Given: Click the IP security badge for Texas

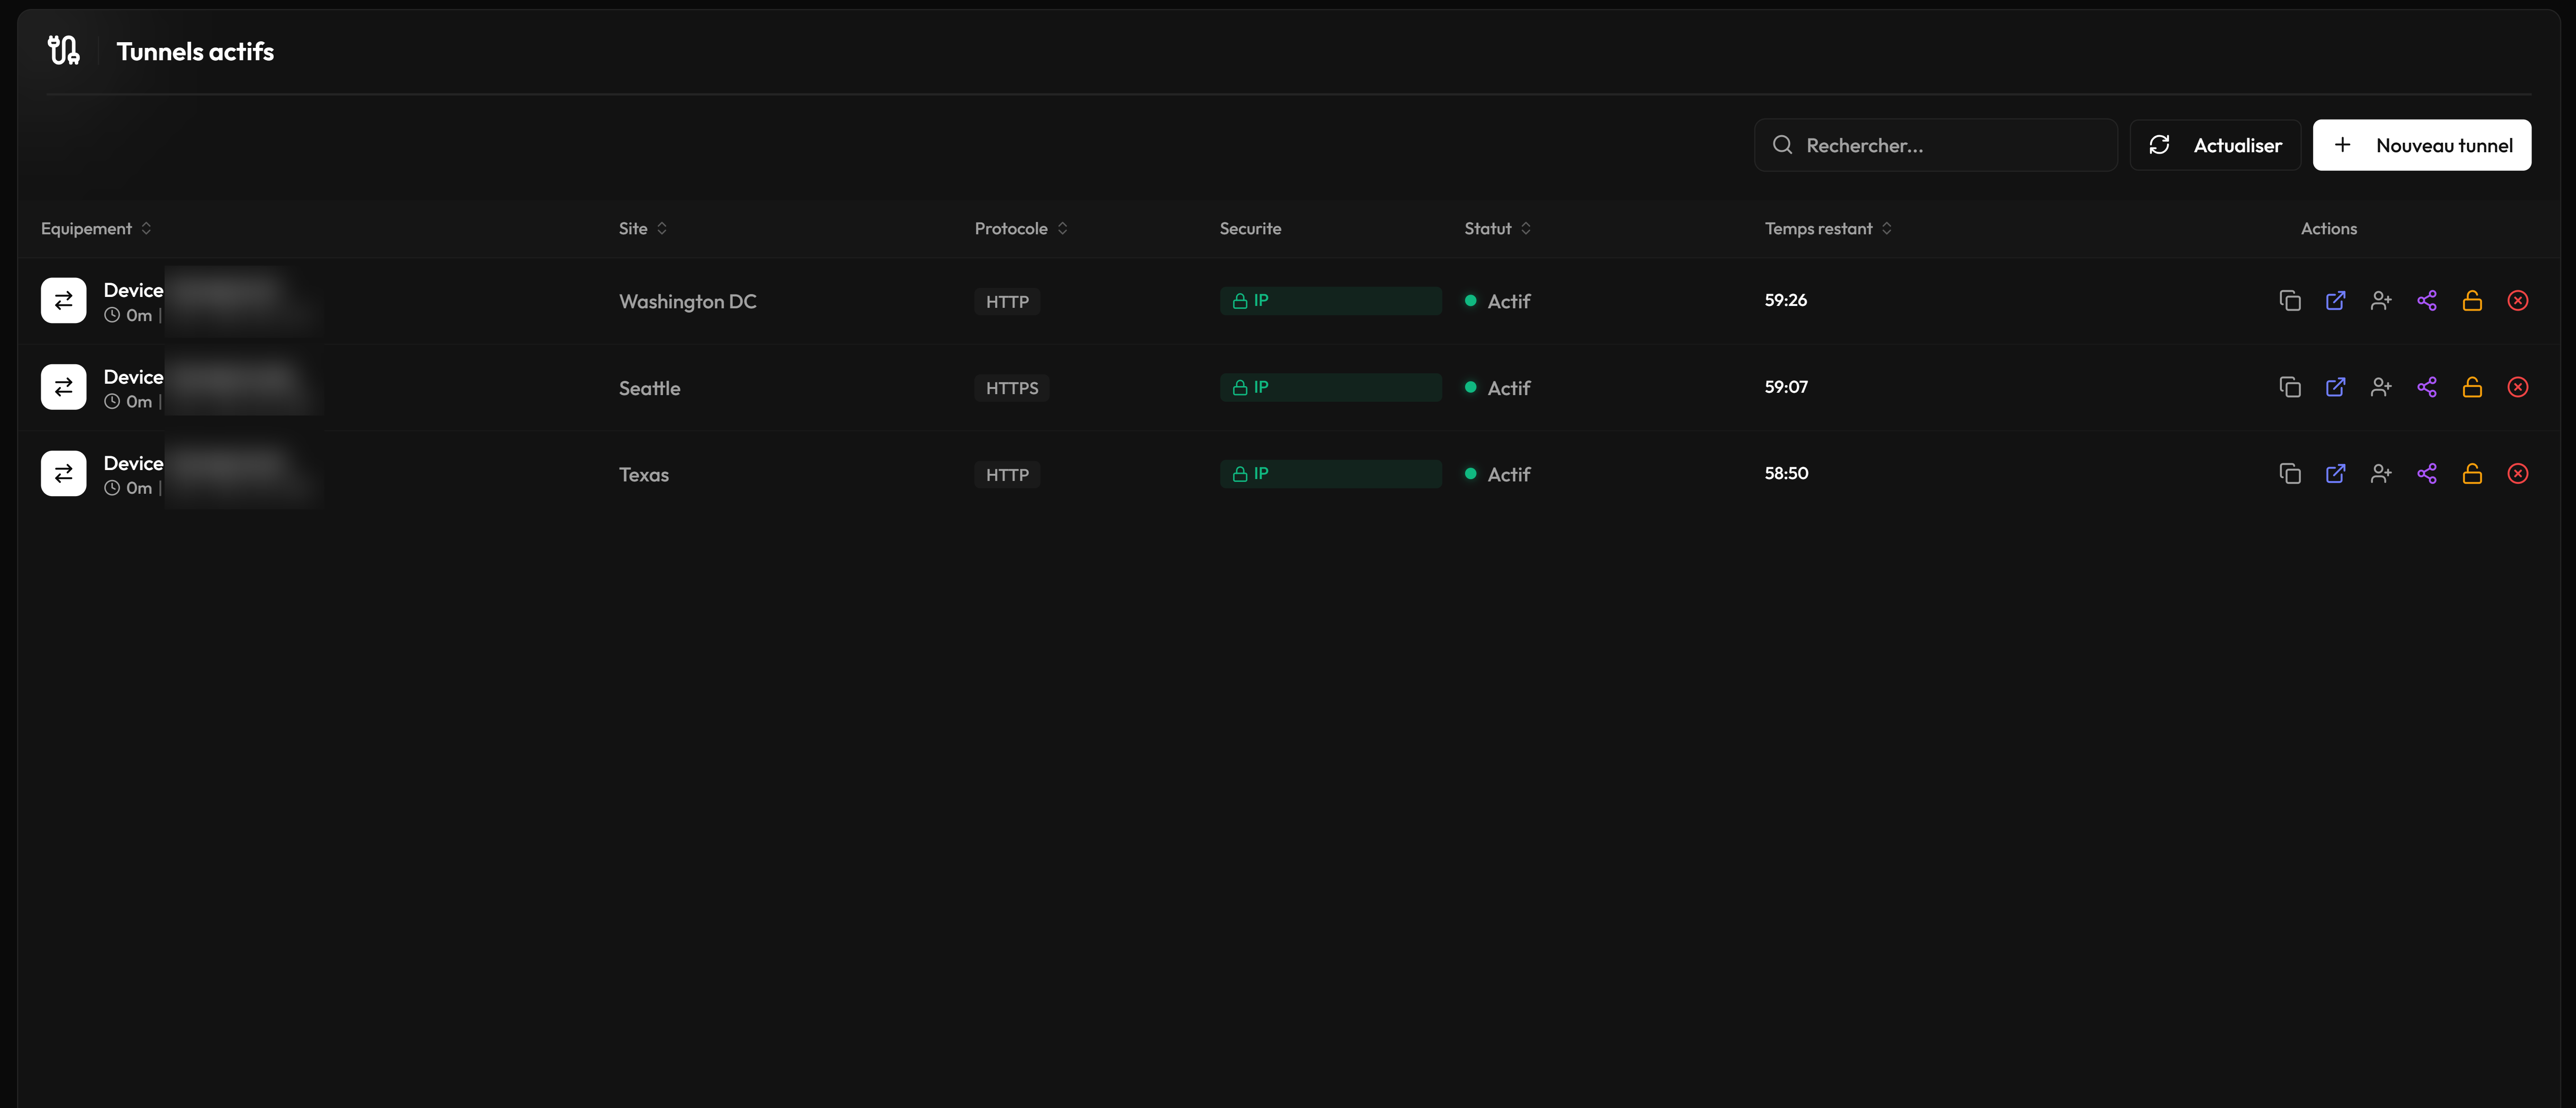Looking at the screenshot, I should (x=1330, y=474).
